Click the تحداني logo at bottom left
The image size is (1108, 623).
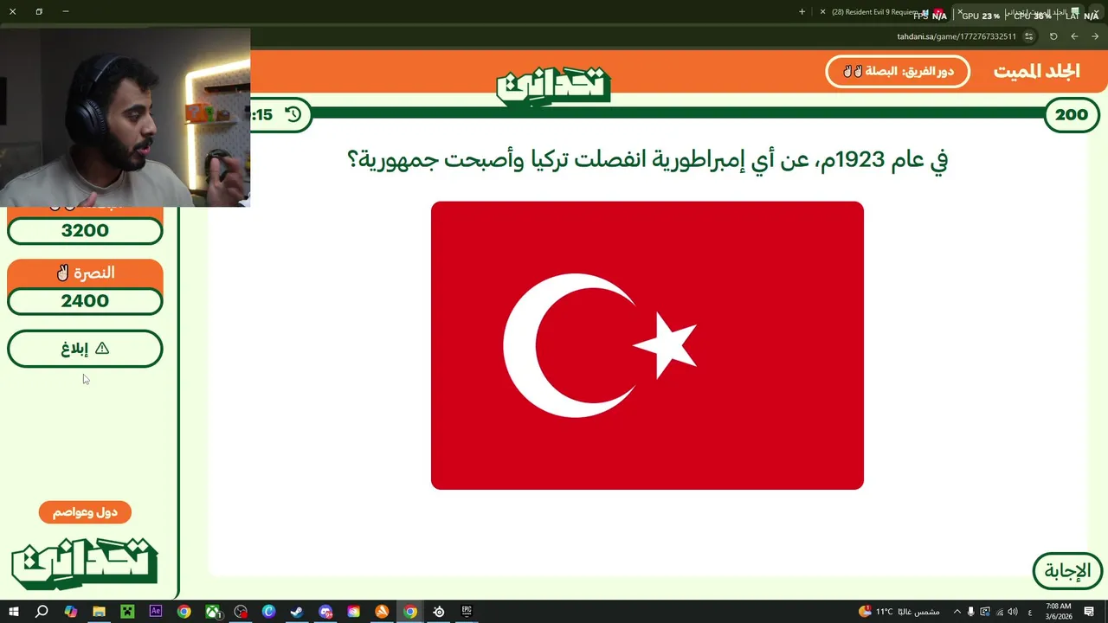click(x=84, y=562)
